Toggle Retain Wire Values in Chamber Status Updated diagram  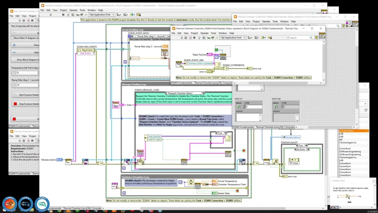[204, 38]
